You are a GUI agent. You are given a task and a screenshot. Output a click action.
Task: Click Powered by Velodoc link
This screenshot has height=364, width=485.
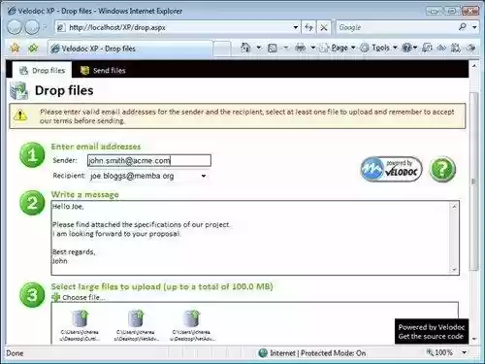(432, 327)
